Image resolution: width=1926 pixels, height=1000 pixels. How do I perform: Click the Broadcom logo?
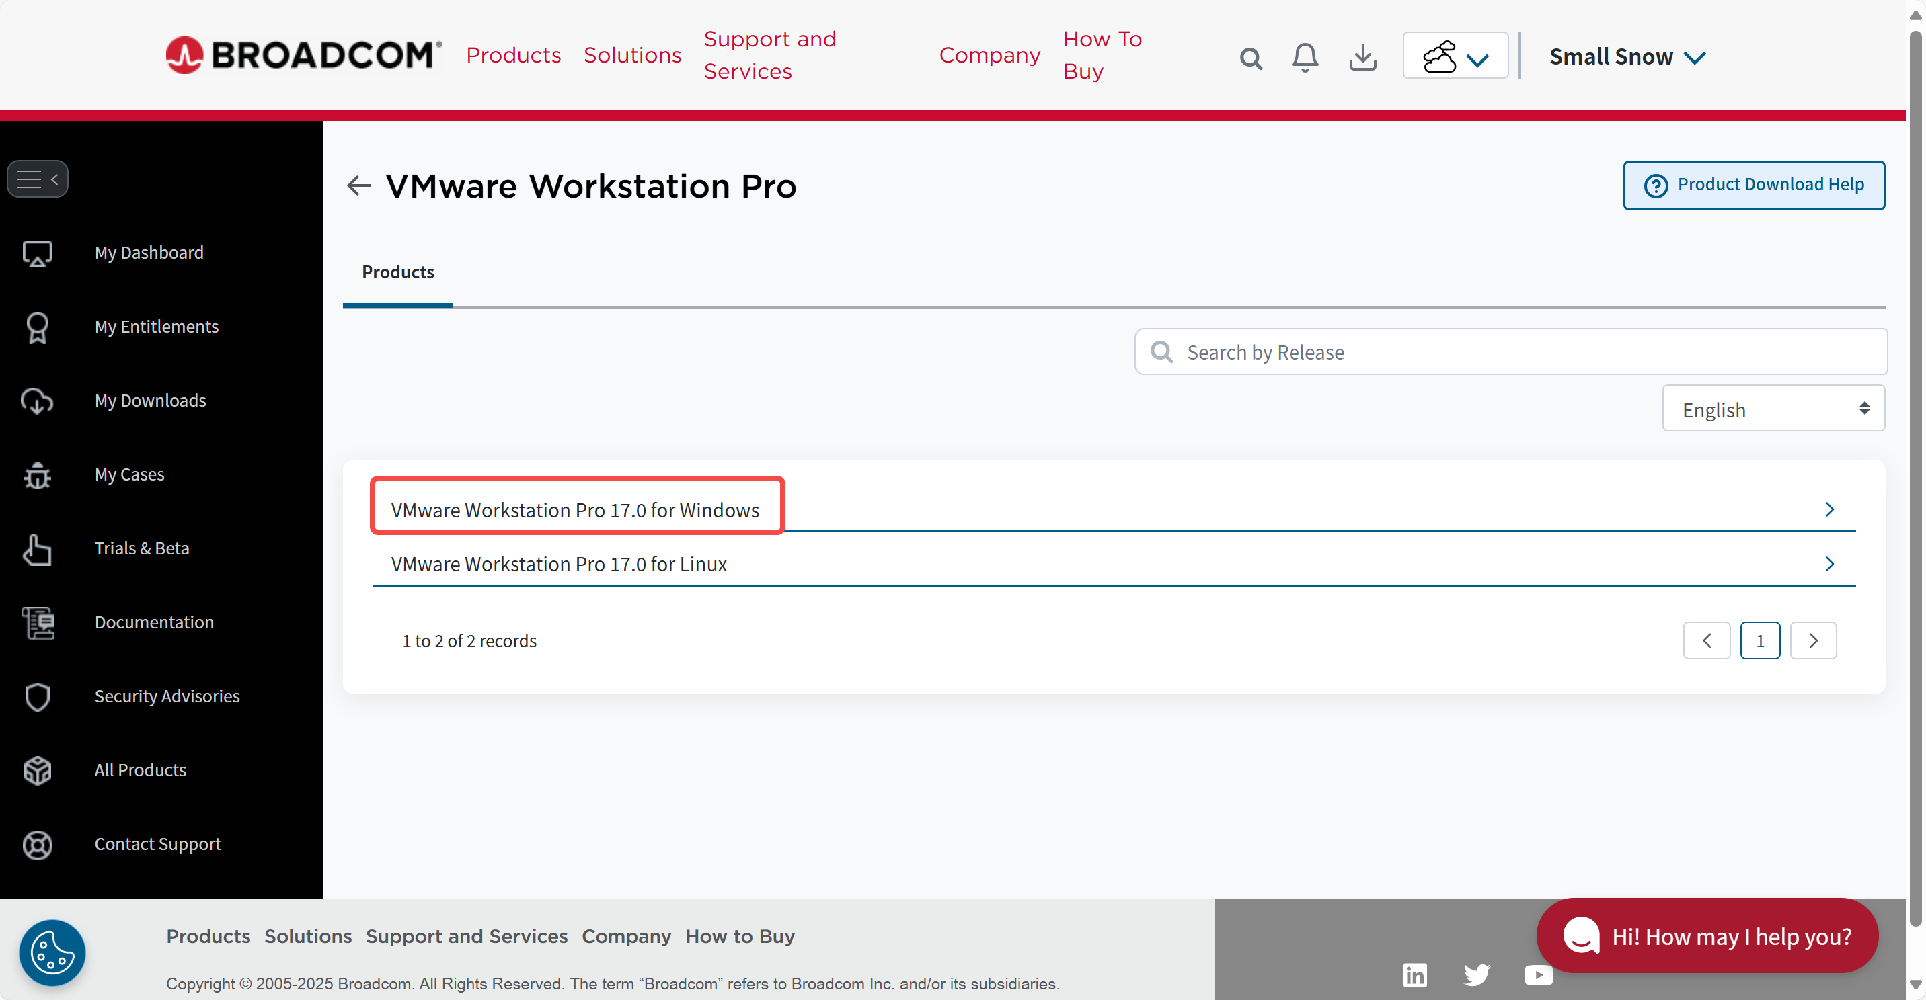tap(303, 55)
